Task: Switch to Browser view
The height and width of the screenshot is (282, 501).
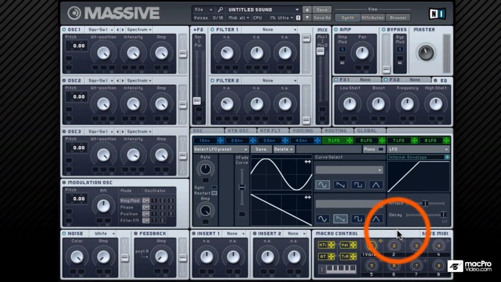Action: pos(398,17)
